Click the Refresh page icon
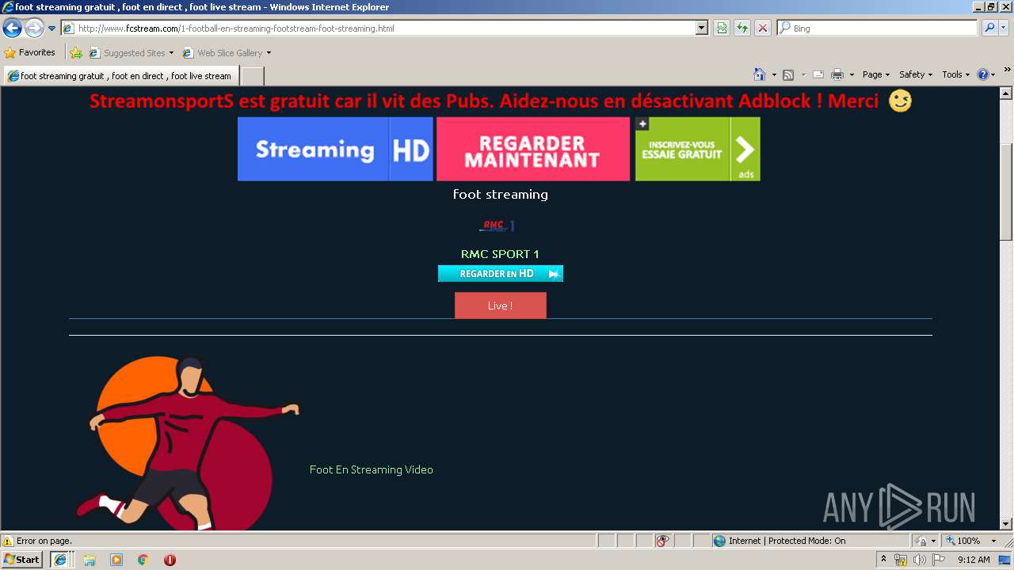1014x570 pixels. click(x=742, y=28)
